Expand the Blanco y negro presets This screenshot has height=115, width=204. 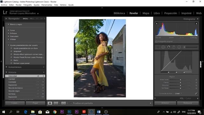pos(9,24)
